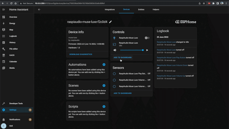Click Add to Dashboard under Controls
This screenshot has width=229, height=129.
[x=123, y=58]
